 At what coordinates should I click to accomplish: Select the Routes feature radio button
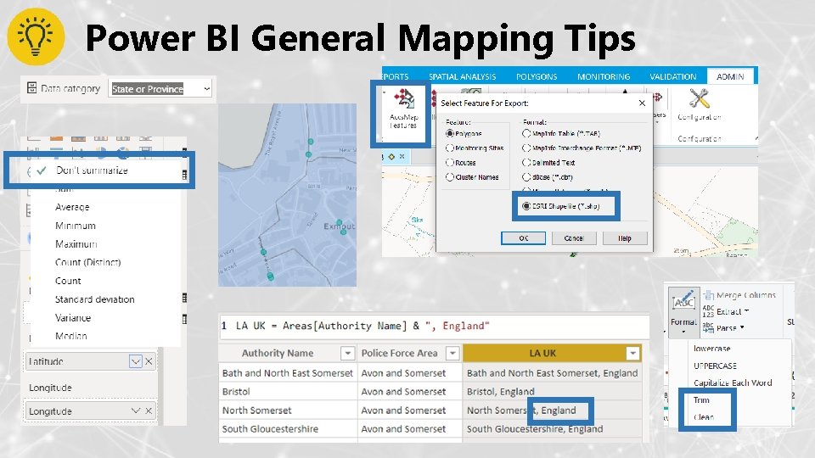(x=450, y=163)
